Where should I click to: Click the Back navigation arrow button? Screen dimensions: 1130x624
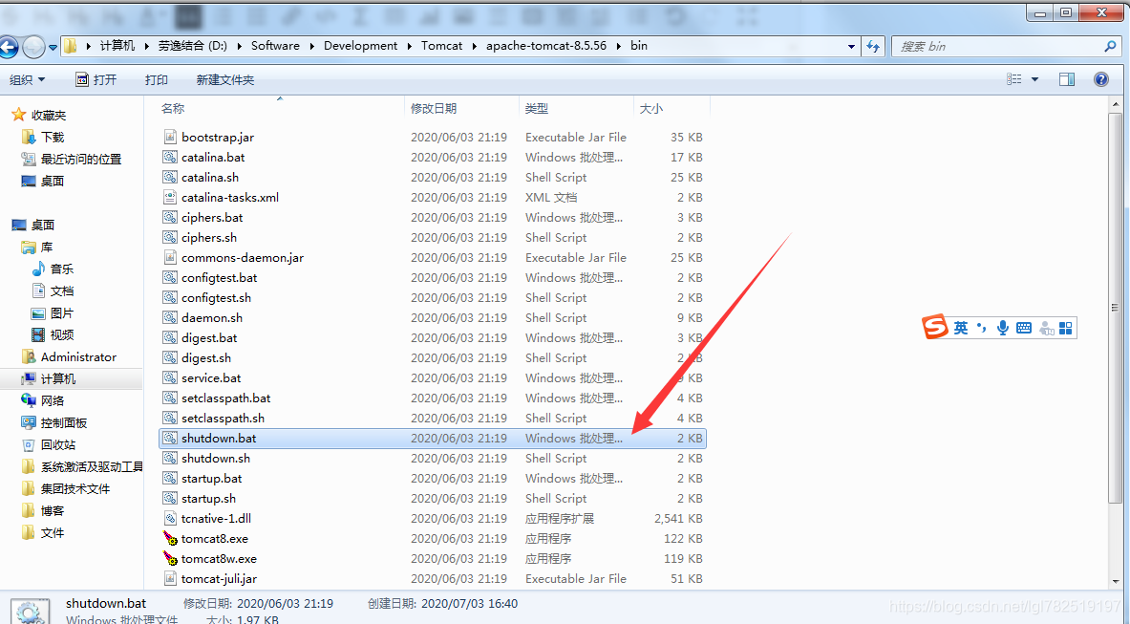tap(8, 48)
